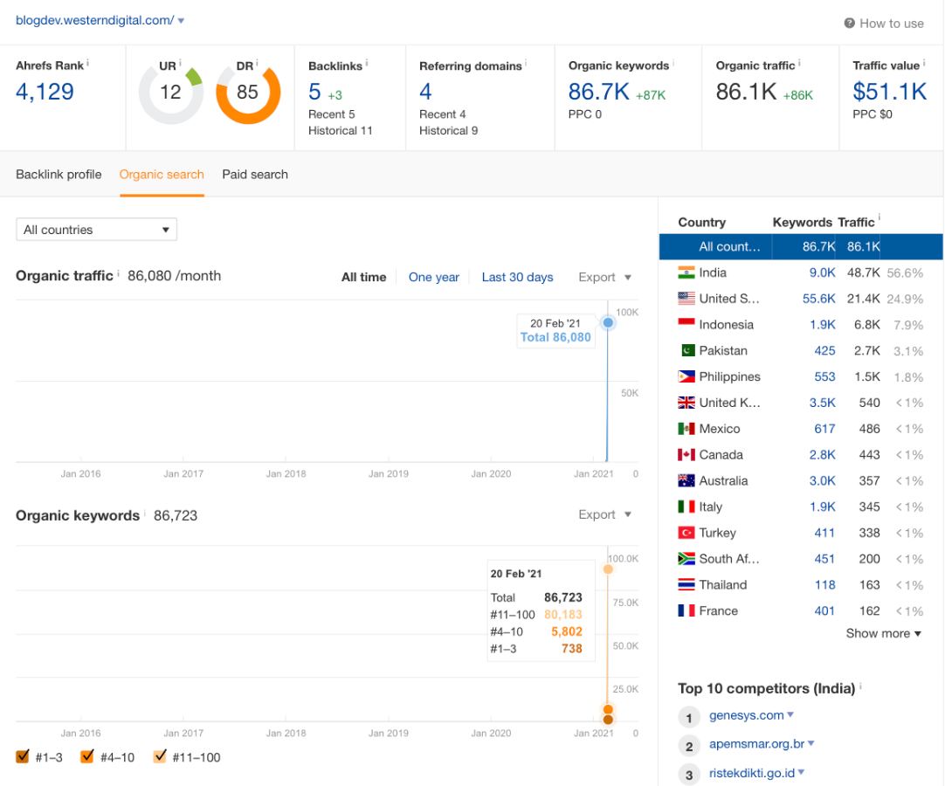Screen dimensions: 945x786
Task: Click the dark orange #1–3 chart point
Action: (608, 719)
